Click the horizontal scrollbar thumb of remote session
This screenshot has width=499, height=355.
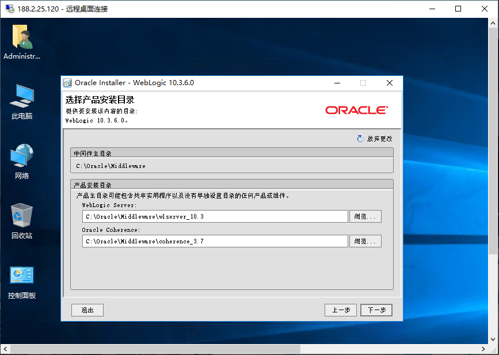(x=155, y=349)
